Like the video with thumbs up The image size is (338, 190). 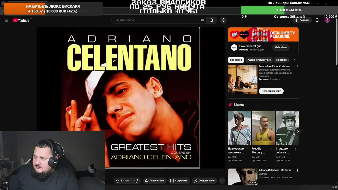coord(122,180)
